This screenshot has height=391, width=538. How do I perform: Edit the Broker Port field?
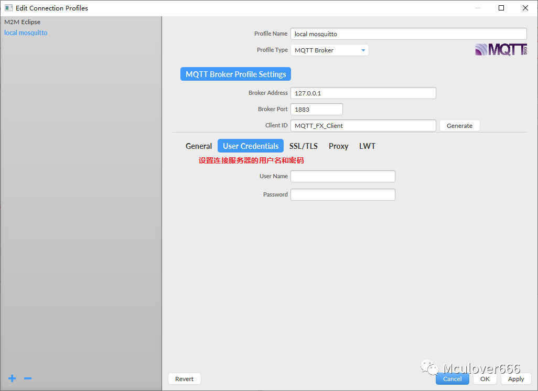[317, 110]
